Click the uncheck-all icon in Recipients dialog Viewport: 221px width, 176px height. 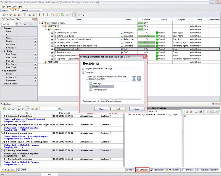tap(139, 78)
